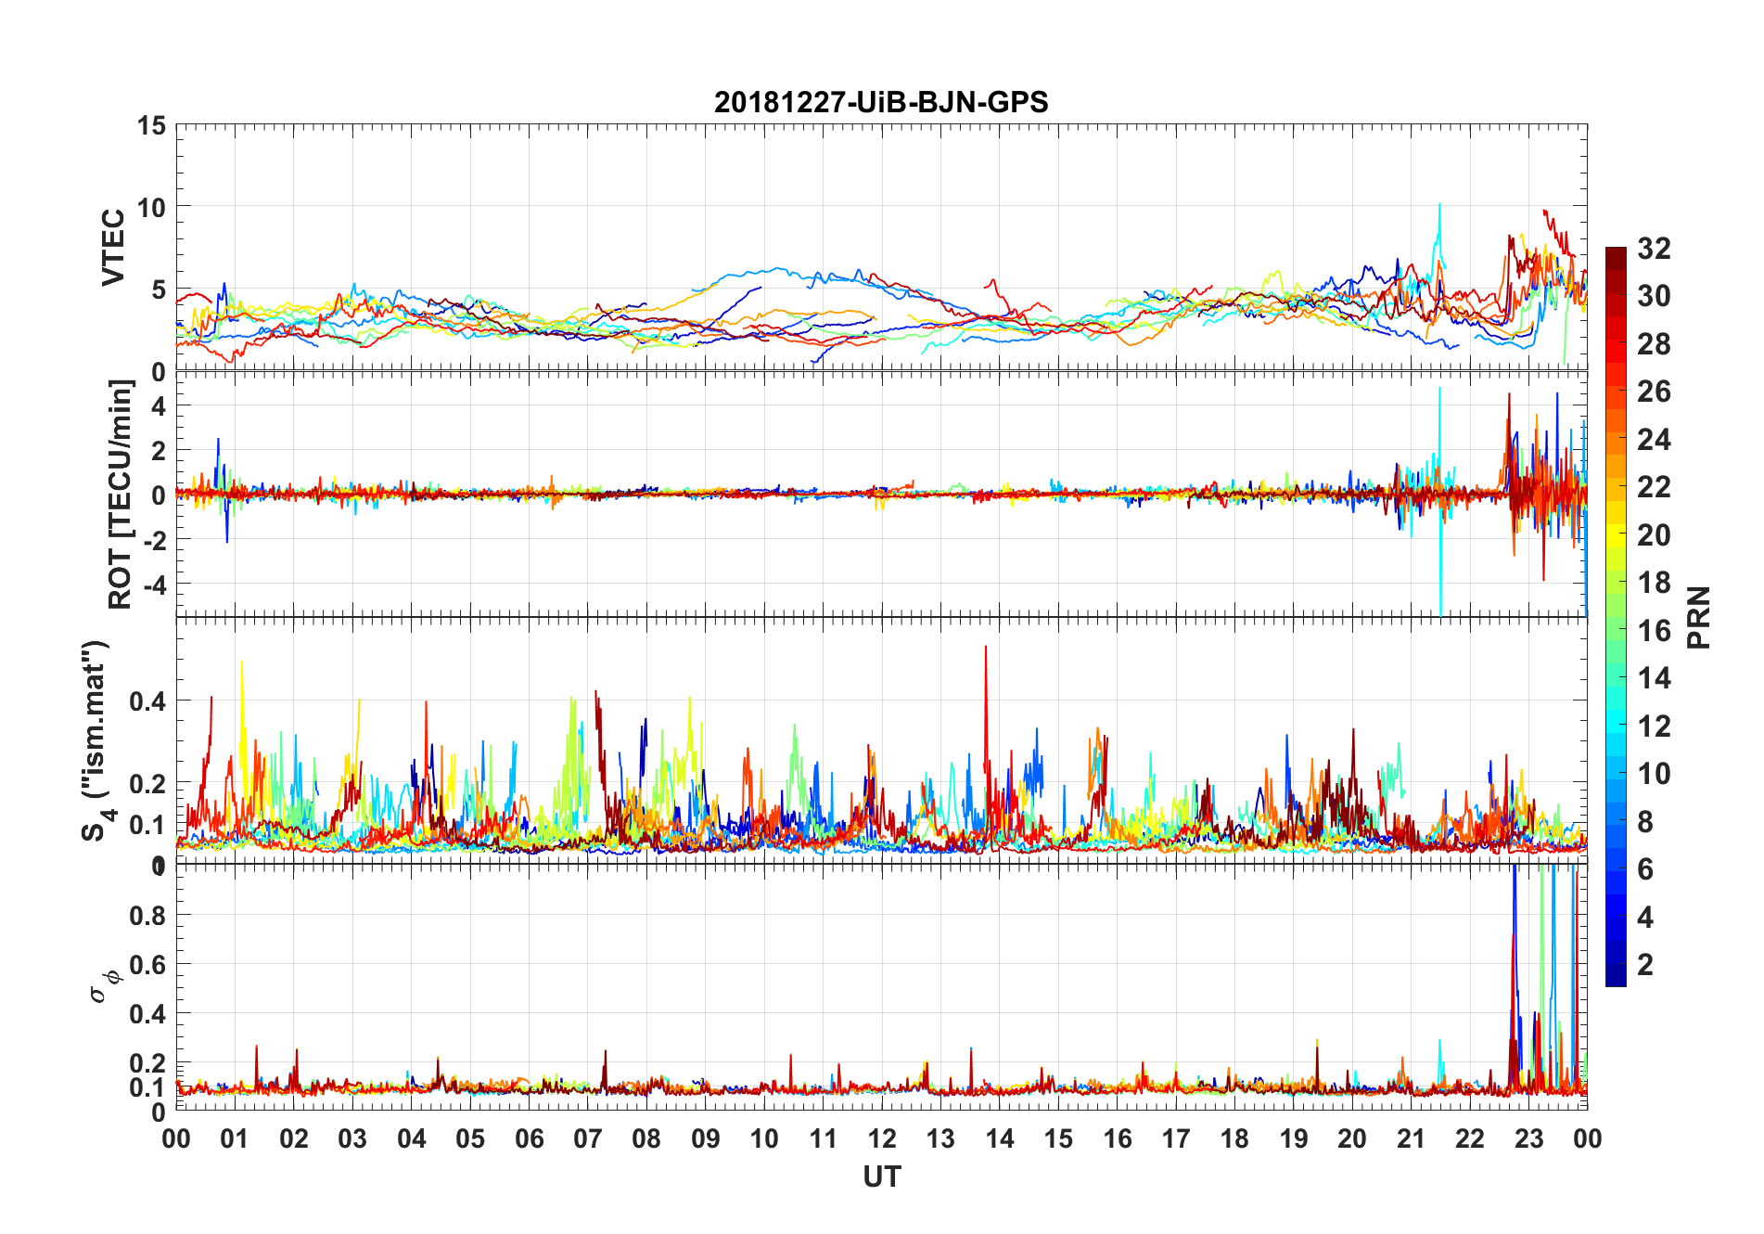Viewport: 1764px width, 1234px height.
Task: Select hour 03 on the UT axis
Action: click(x=352, y=1139)
